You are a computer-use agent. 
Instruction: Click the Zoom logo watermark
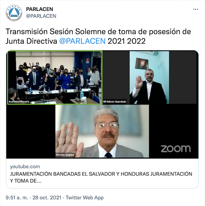tap(176, 149)
